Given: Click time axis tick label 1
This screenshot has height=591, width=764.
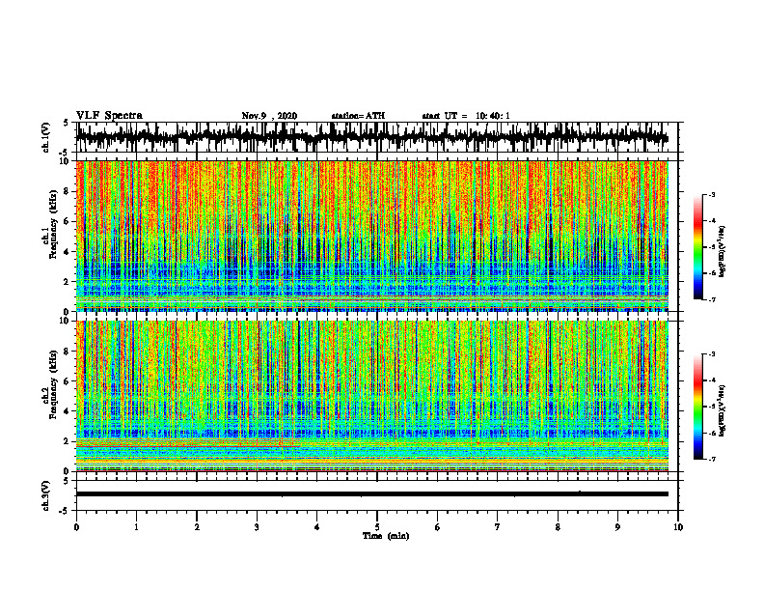Looking at the screenshot, I should tap(136, 527).
